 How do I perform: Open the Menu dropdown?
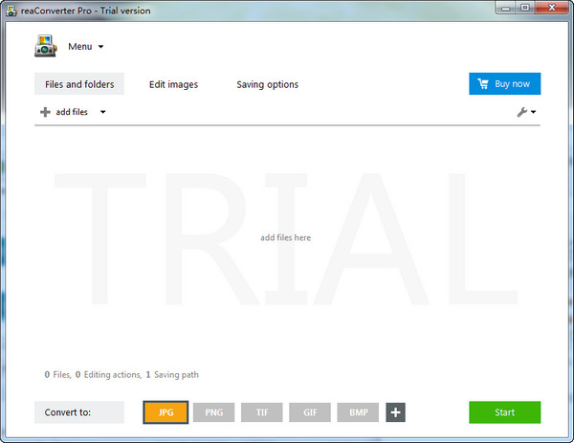coord(86,47)
